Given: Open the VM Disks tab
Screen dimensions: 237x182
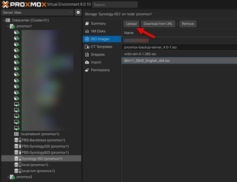Looking at the screenshot, I should pyautogui.click(x=98, y=31).
